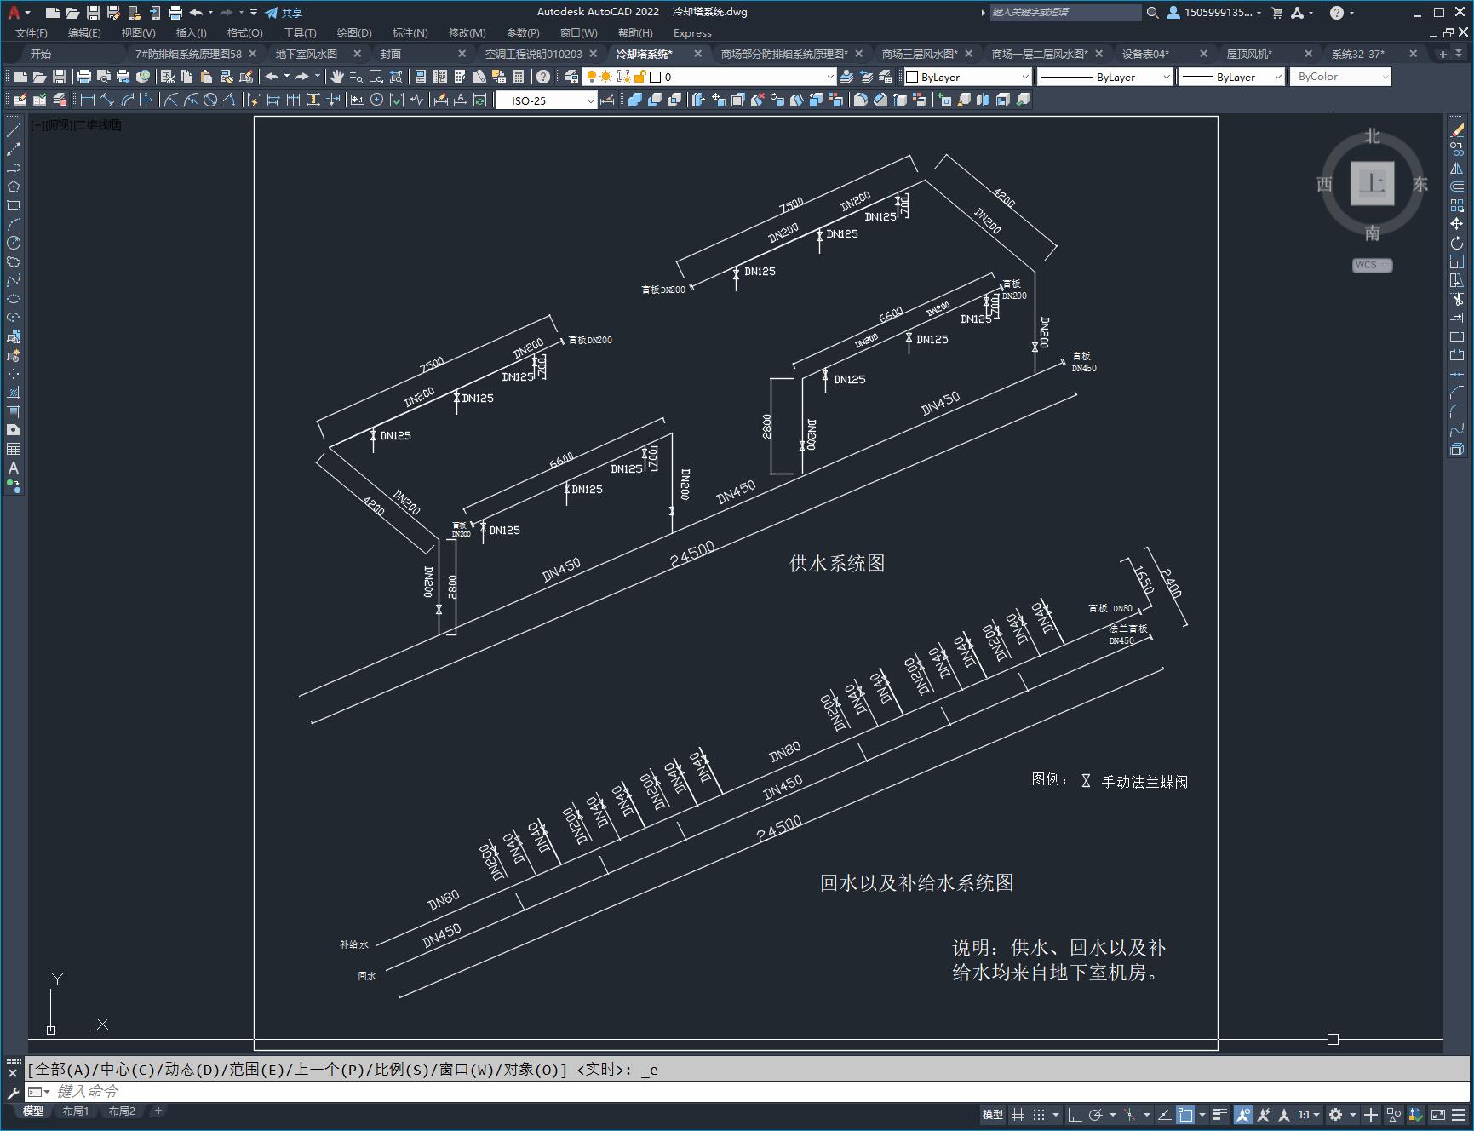The width and height of the screenshot is (1474, 1131).
Task: Add a new drawing tab with plus button
Action: 1442,54
